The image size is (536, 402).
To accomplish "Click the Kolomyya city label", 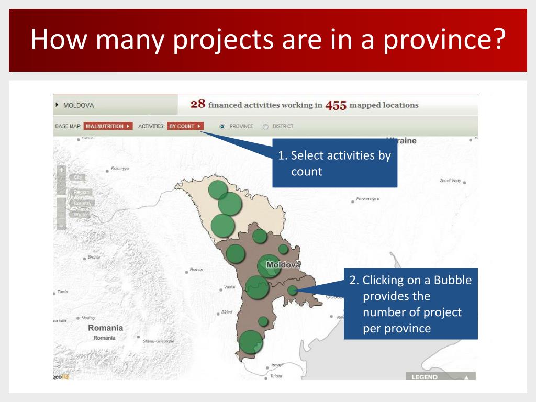I will [120, 168].
